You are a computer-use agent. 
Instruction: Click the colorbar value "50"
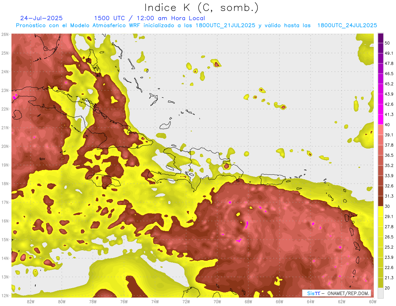(387, 43)
